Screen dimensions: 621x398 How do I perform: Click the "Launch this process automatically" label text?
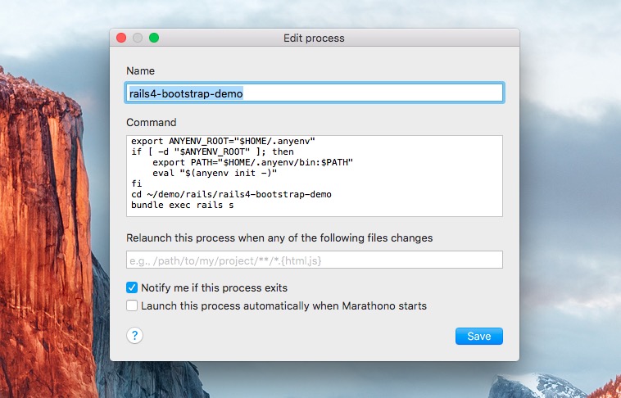coord(283,305)
